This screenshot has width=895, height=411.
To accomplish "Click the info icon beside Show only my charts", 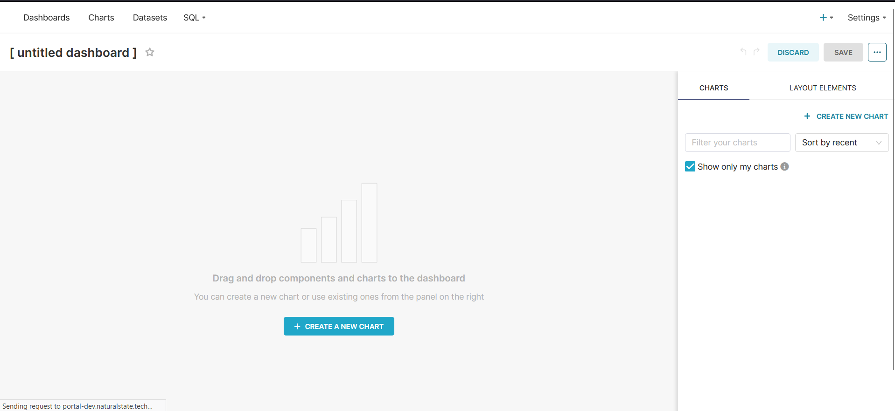I will pyautogui.click(x=785, y=166).
